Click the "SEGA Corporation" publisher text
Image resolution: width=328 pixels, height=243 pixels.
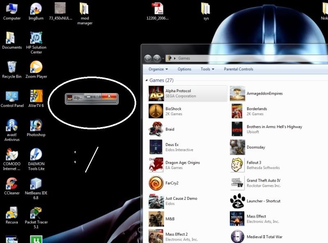click(181, 96)
